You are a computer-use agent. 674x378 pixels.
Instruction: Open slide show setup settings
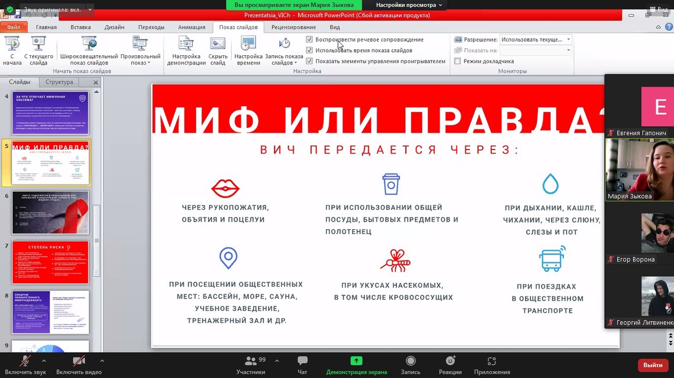186,51
